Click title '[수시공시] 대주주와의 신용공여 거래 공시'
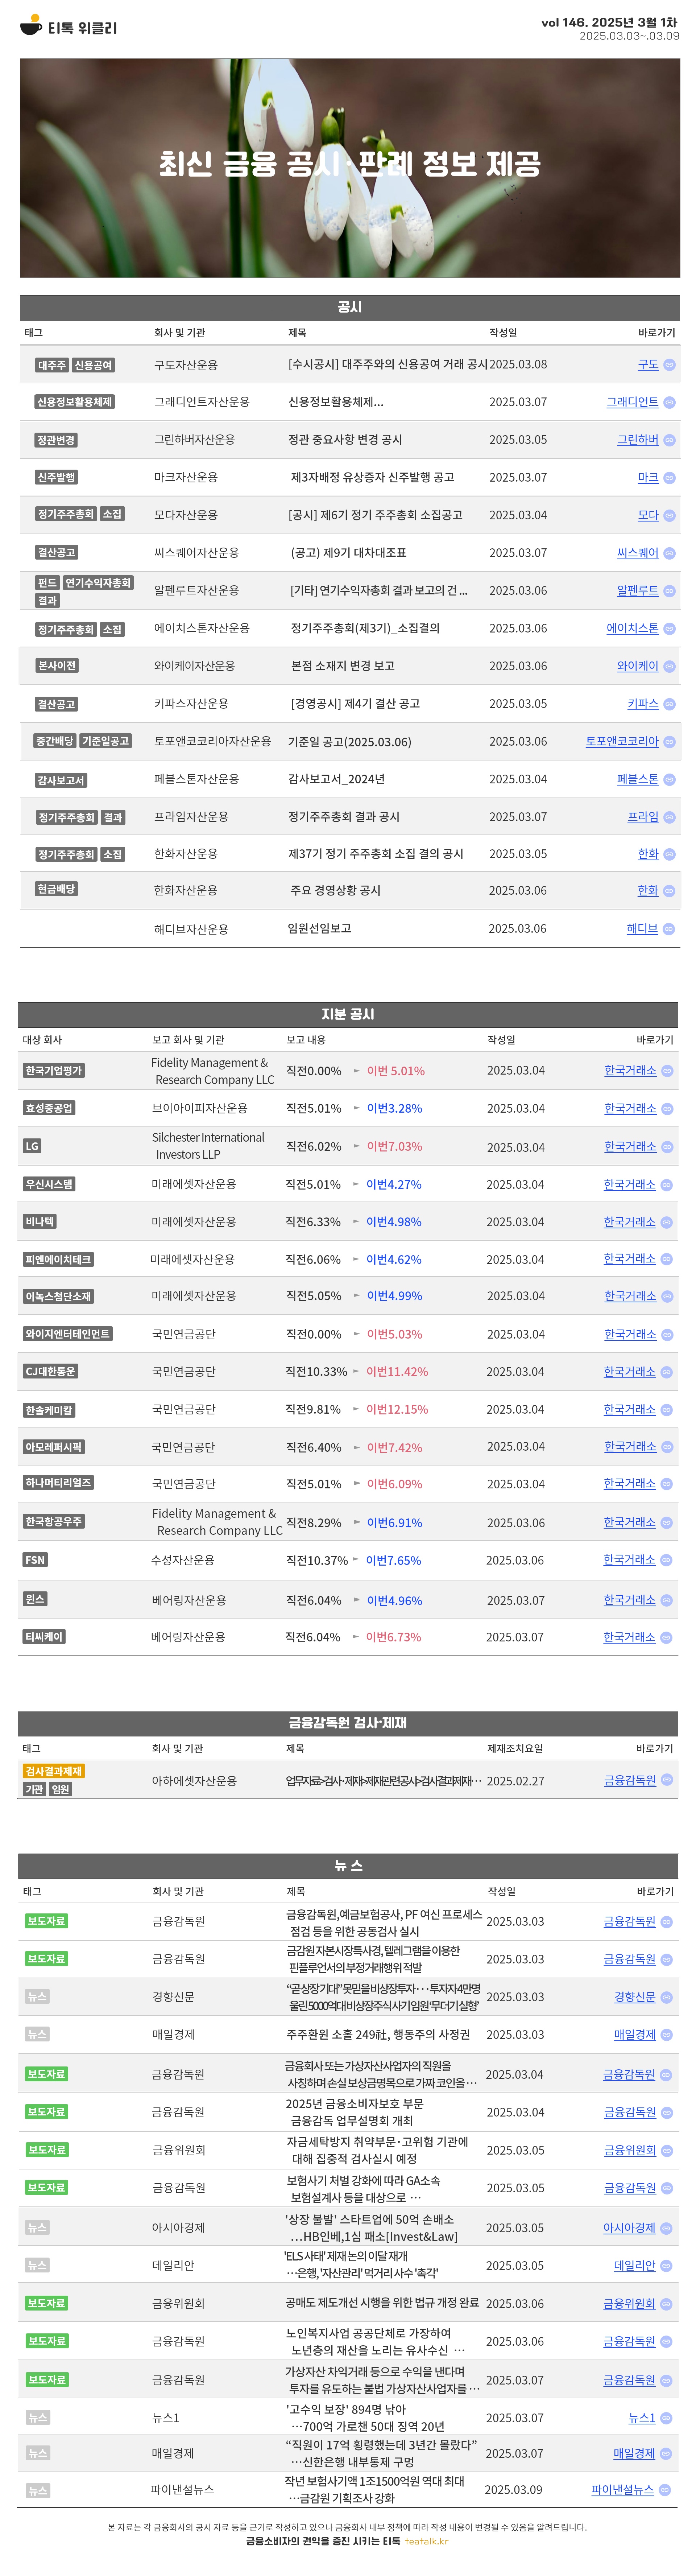This screenshot has height=2576, width=696. (388, 365)
